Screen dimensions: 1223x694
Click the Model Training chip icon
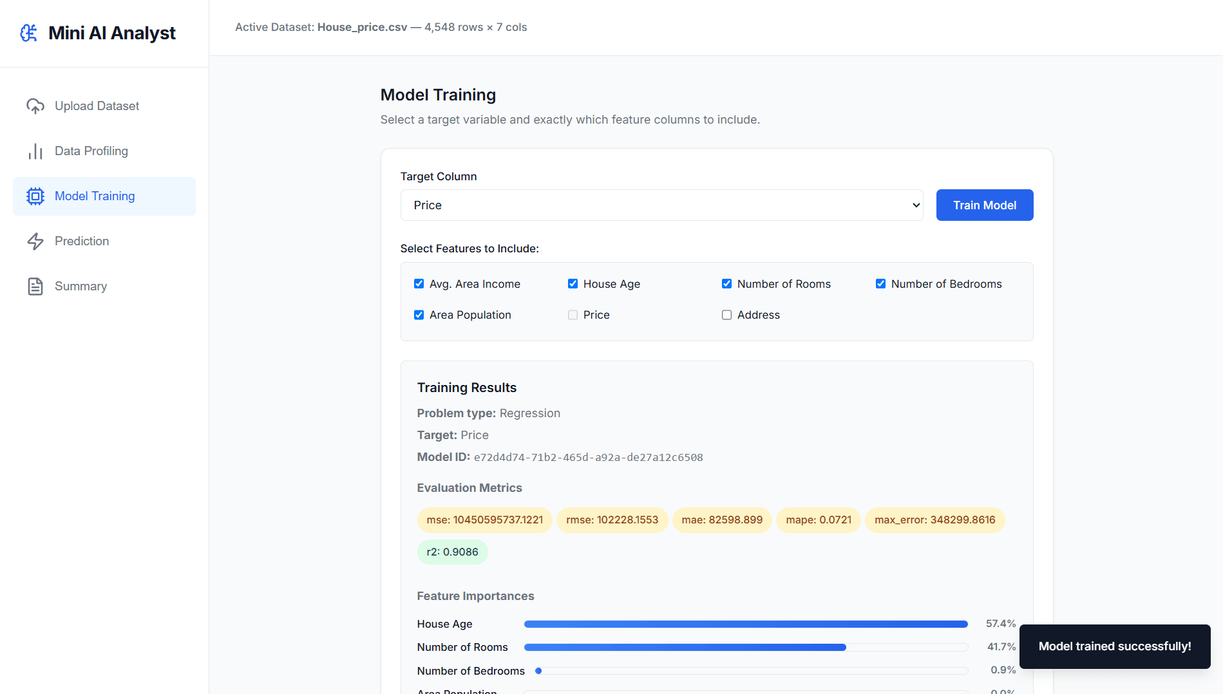pos(35,196)
